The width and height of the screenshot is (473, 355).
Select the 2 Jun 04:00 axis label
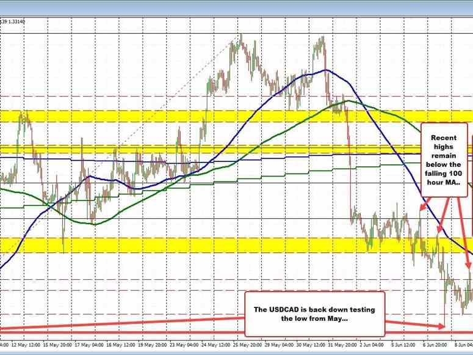tap(372, 345)
